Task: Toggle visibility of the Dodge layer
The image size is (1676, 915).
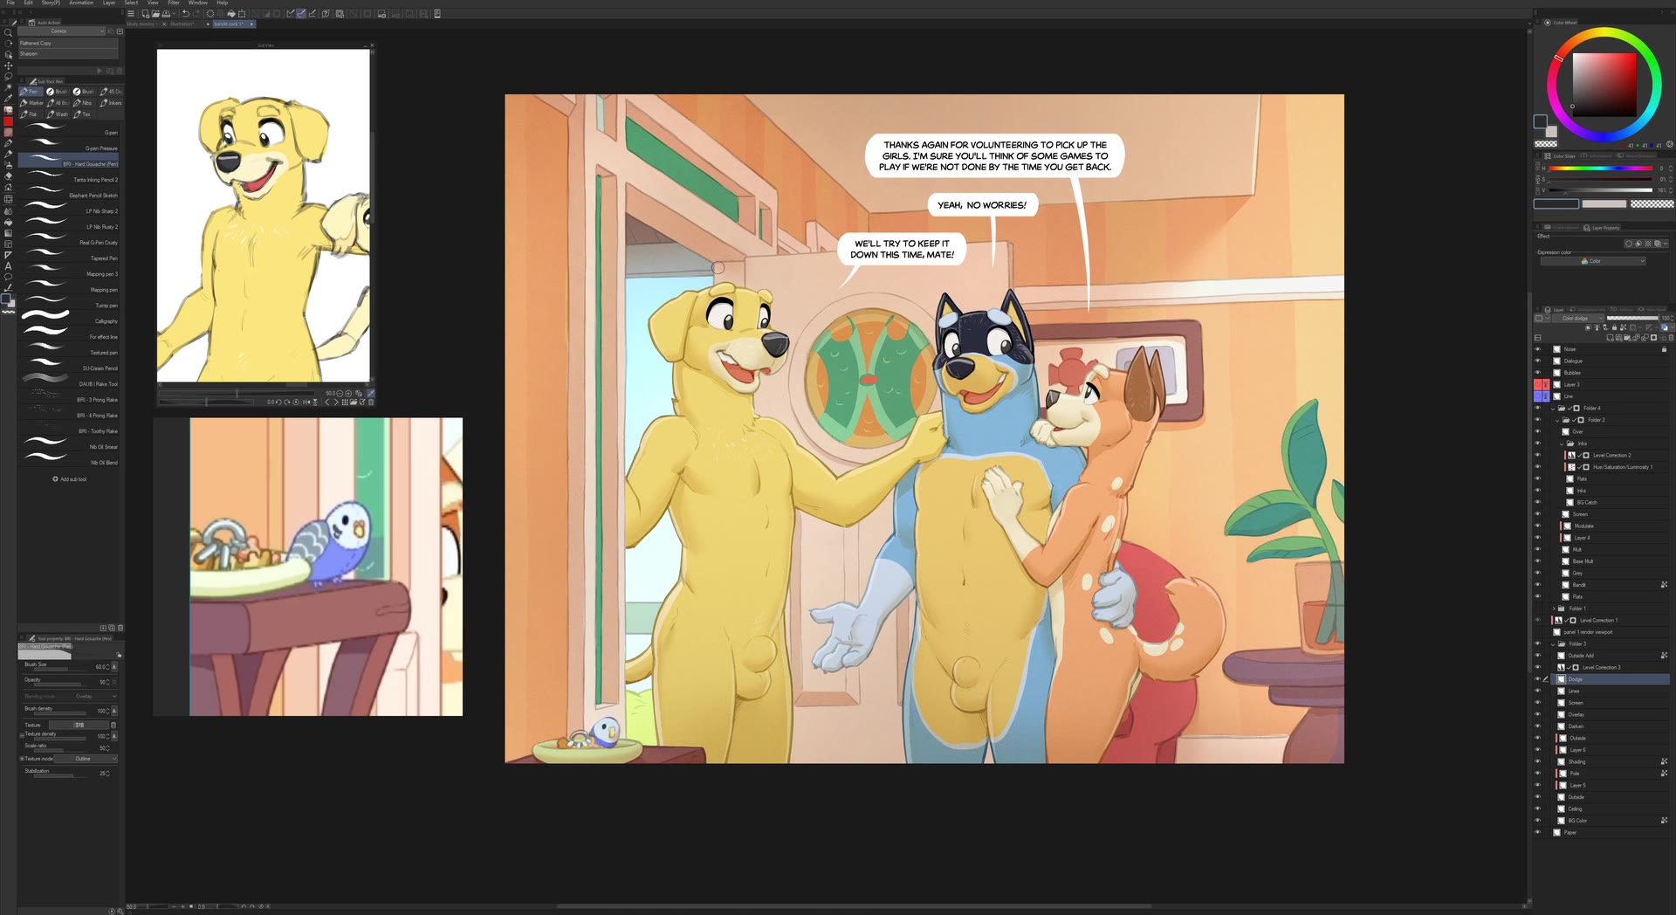Action: (x=1538, y=679)
